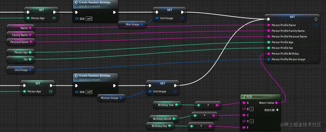Click the Person Profile Age label text
Screen dimensions: 326x132
[x=282, y=42]
